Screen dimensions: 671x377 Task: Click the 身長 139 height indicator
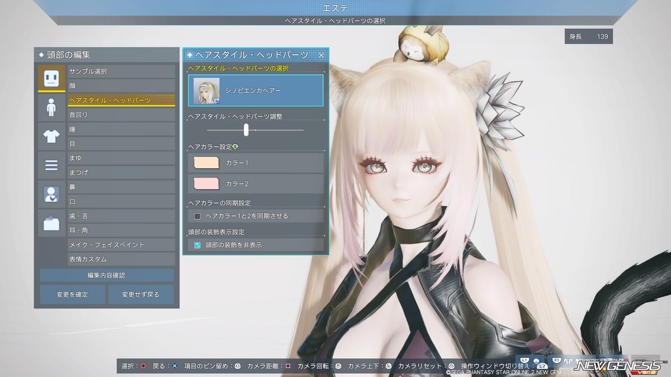tap(589, 37)
